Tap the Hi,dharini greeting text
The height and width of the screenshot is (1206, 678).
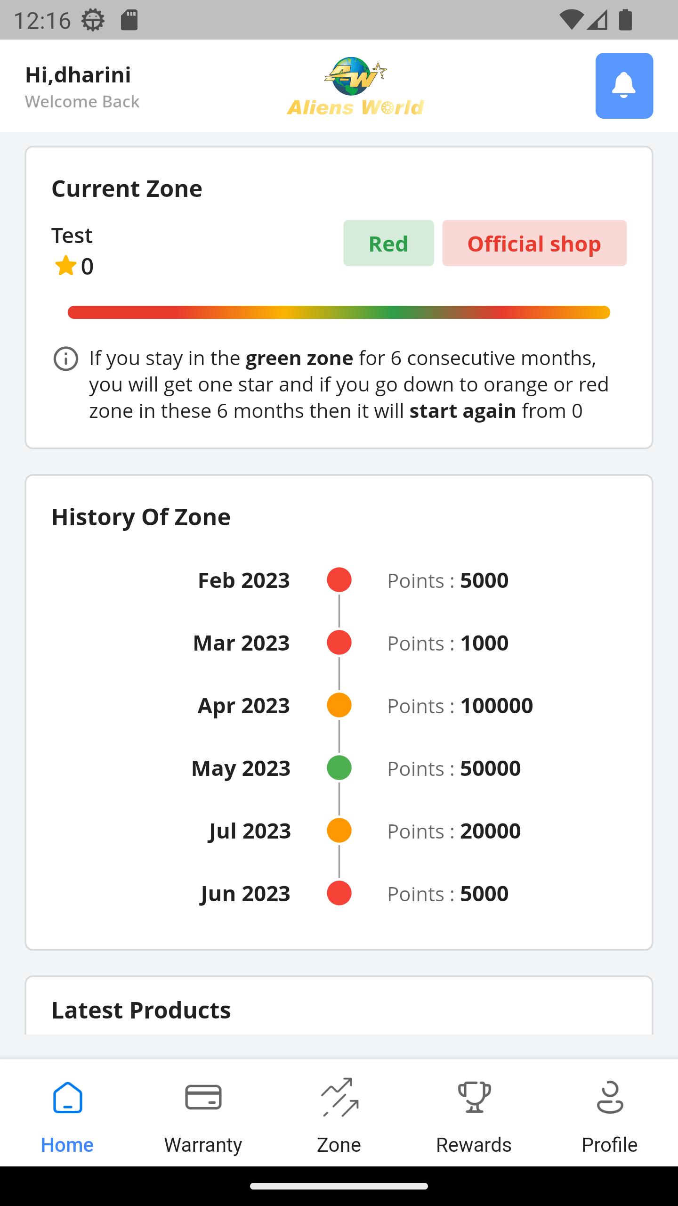click(x=78, y=75)
